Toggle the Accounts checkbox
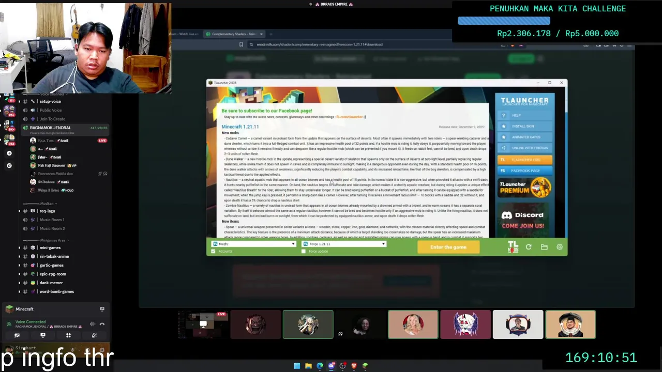The image size is (662, 372). 214,252
